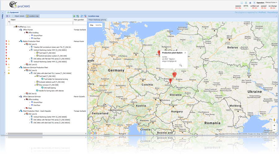Click the magnifier in Będzin info window
Image resolution: width=279 pixels, height=155 pixels.
click(x=181, y=65)
